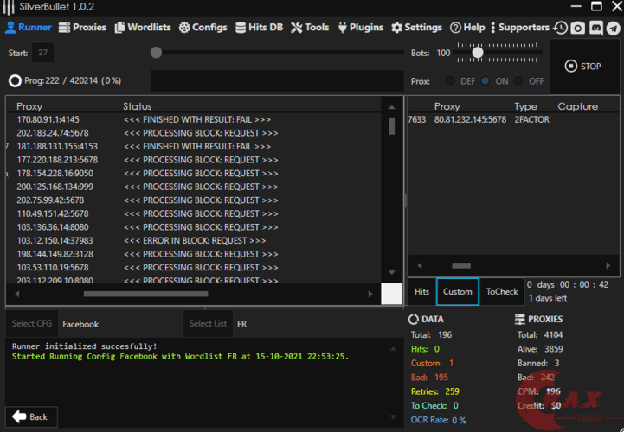
Task: Open the history clock icon
Action: (x=561, y=28)
